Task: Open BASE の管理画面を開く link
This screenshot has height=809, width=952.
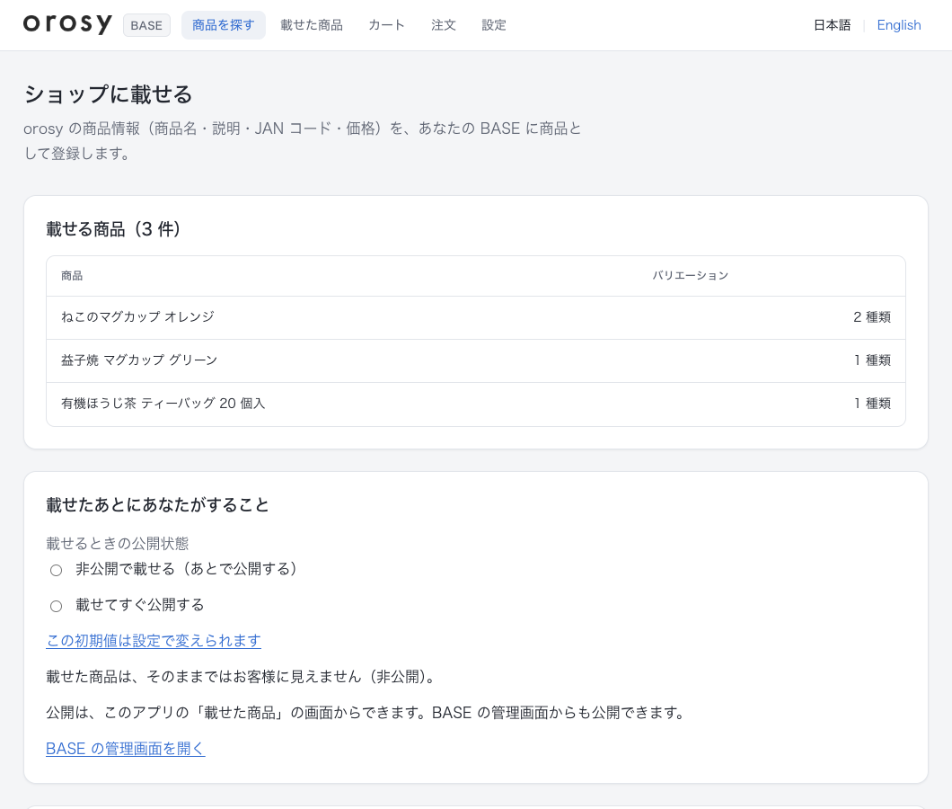Action: (126, 748)
